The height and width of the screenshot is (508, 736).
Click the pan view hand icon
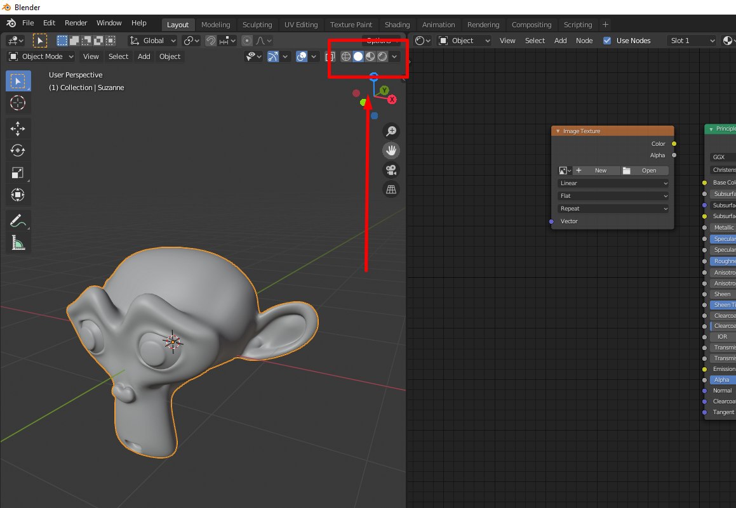point(391,150)
